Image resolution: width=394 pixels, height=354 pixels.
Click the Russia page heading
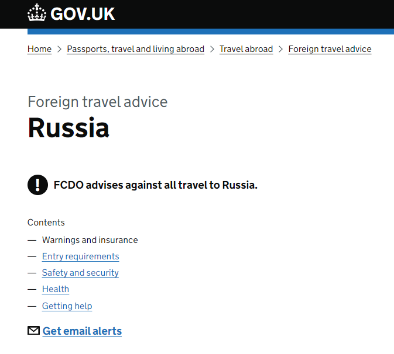pyautogui.click(x=68, y=128)
